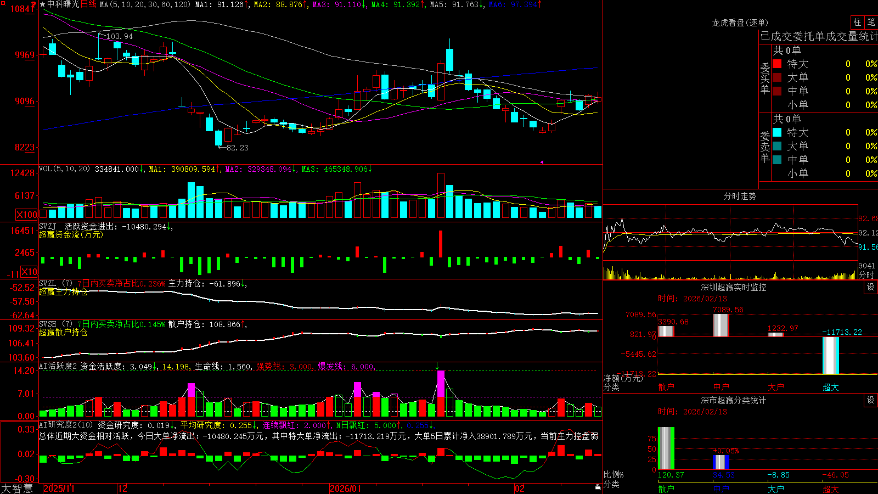Click the AI活跃度2 indicator name
This screenshot has height=494, width=878.
pyautogui.click(x=58, y=367)
